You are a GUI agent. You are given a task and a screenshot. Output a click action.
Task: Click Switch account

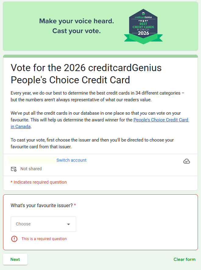point(71,160)
